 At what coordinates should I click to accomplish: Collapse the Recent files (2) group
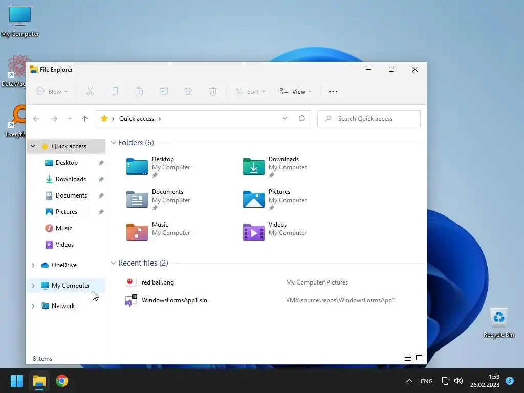coord(113,263)
